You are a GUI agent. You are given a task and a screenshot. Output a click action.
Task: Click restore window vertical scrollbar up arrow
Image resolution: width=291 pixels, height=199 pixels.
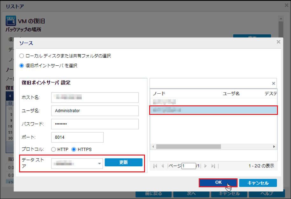tap(281, 18)
